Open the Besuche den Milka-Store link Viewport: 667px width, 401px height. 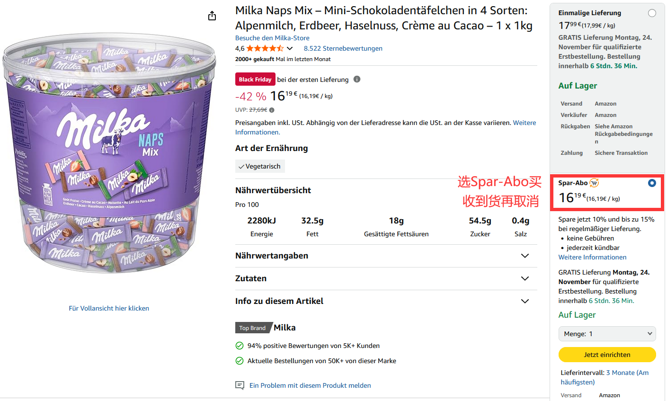(272, 38)
